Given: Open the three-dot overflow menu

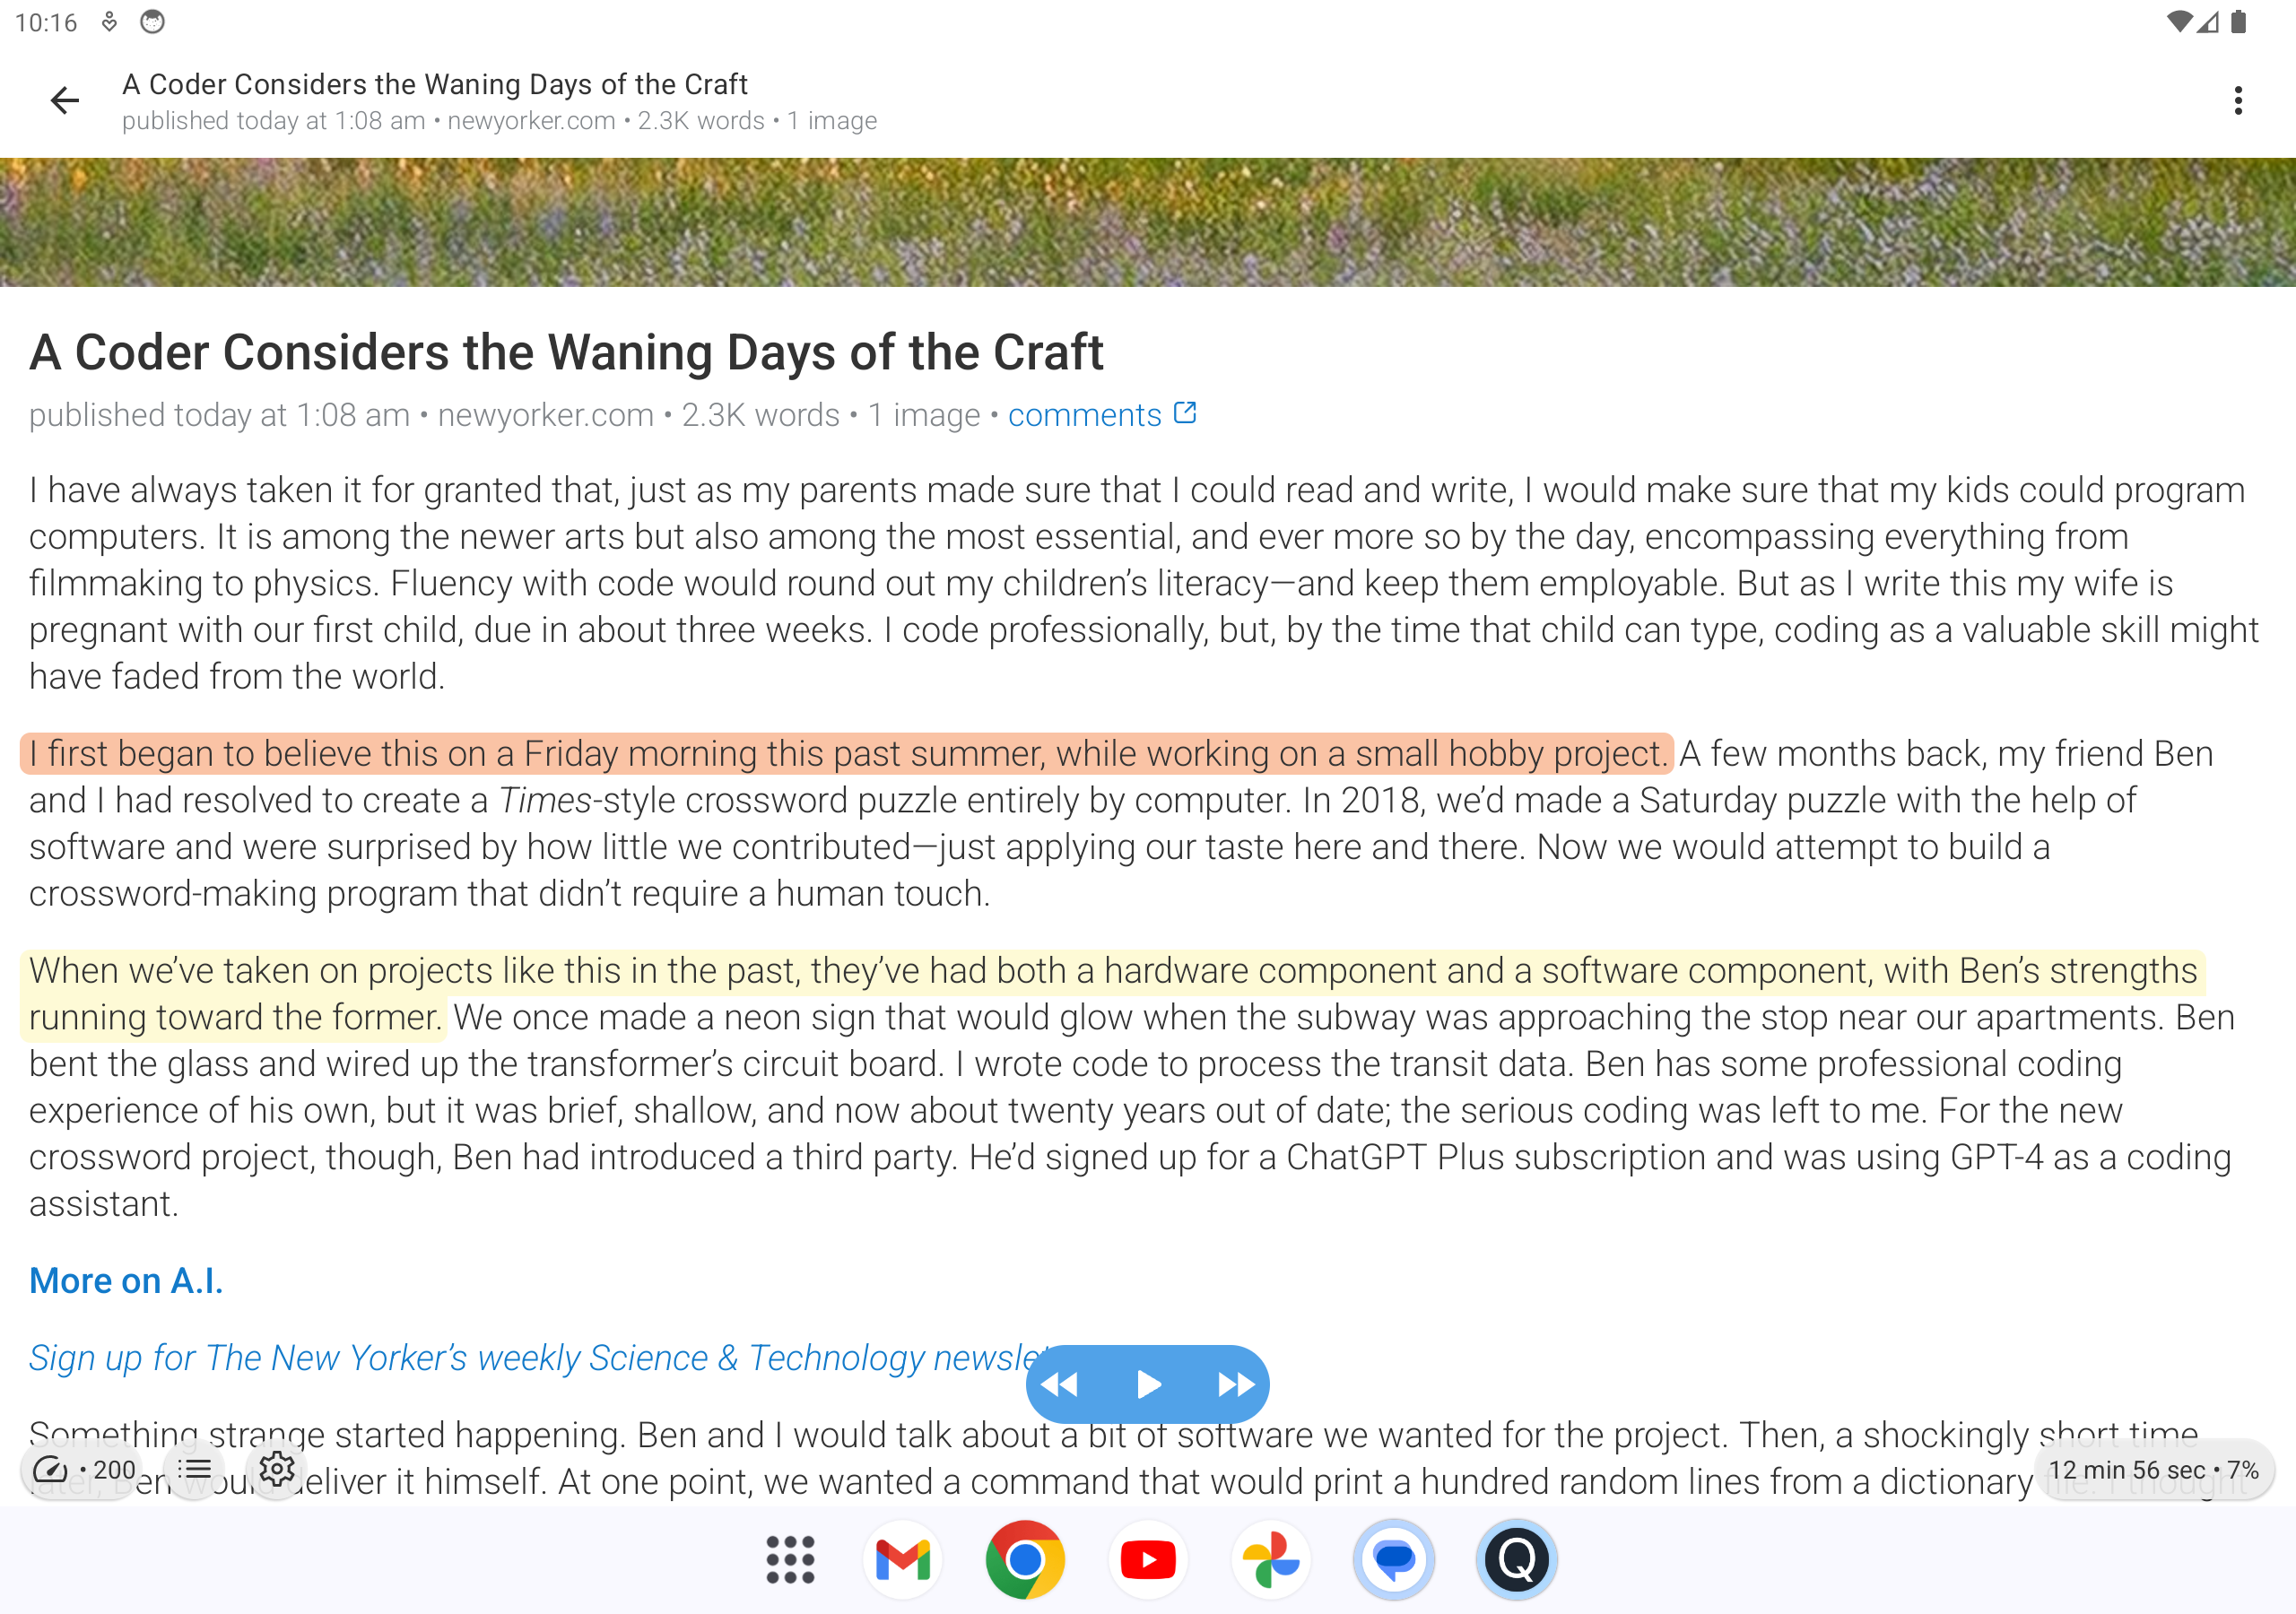Looking at the screenshot, I should point(2238,100).
